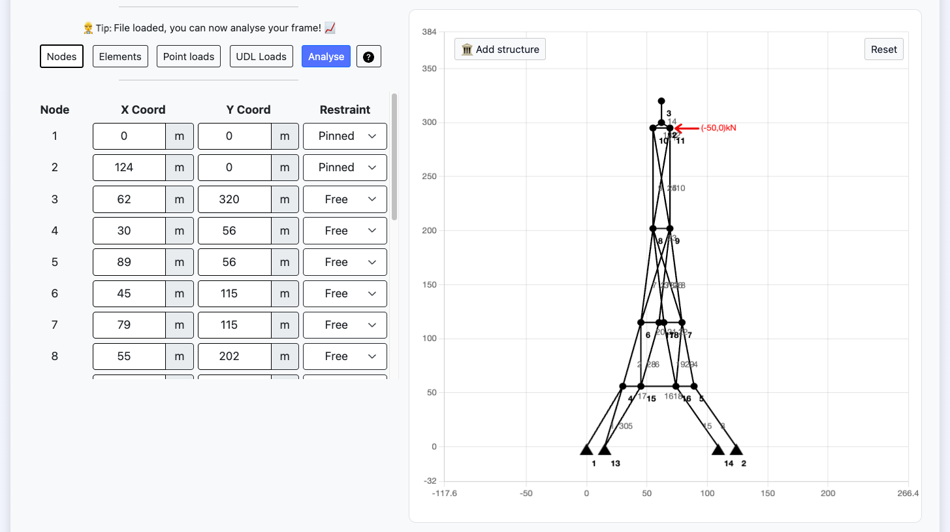Click the topmost node 3 dot in plot
This screenshot has height=532, width=950.
[661, 101]
